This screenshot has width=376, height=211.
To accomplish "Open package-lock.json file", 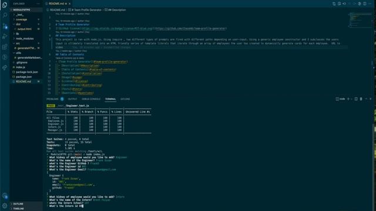I will coord(26,72).
